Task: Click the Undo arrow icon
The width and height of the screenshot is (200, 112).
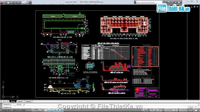Action: 19,2
